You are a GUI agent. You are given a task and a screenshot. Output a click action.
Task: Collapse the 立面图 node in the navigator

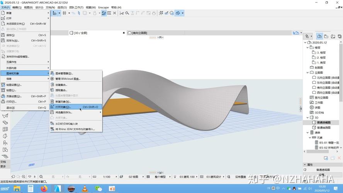point(308,73)
